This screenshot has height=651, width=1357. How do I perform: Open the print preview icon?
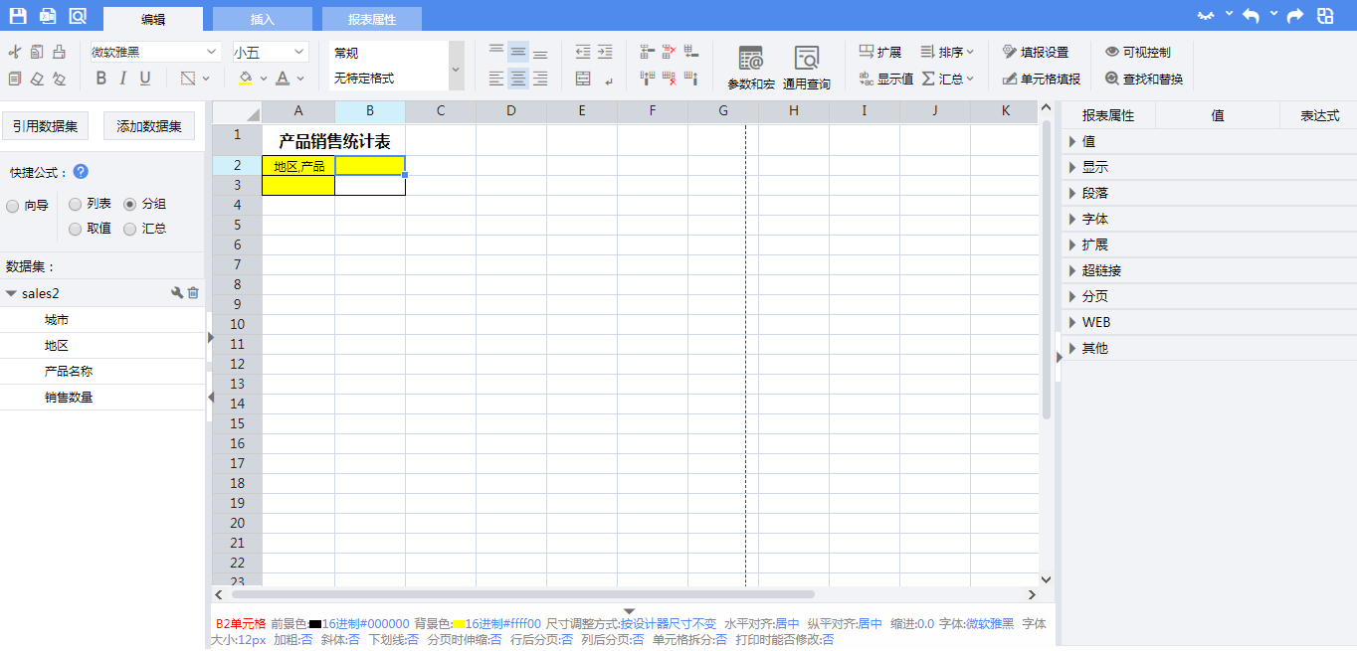pos(78,16)
